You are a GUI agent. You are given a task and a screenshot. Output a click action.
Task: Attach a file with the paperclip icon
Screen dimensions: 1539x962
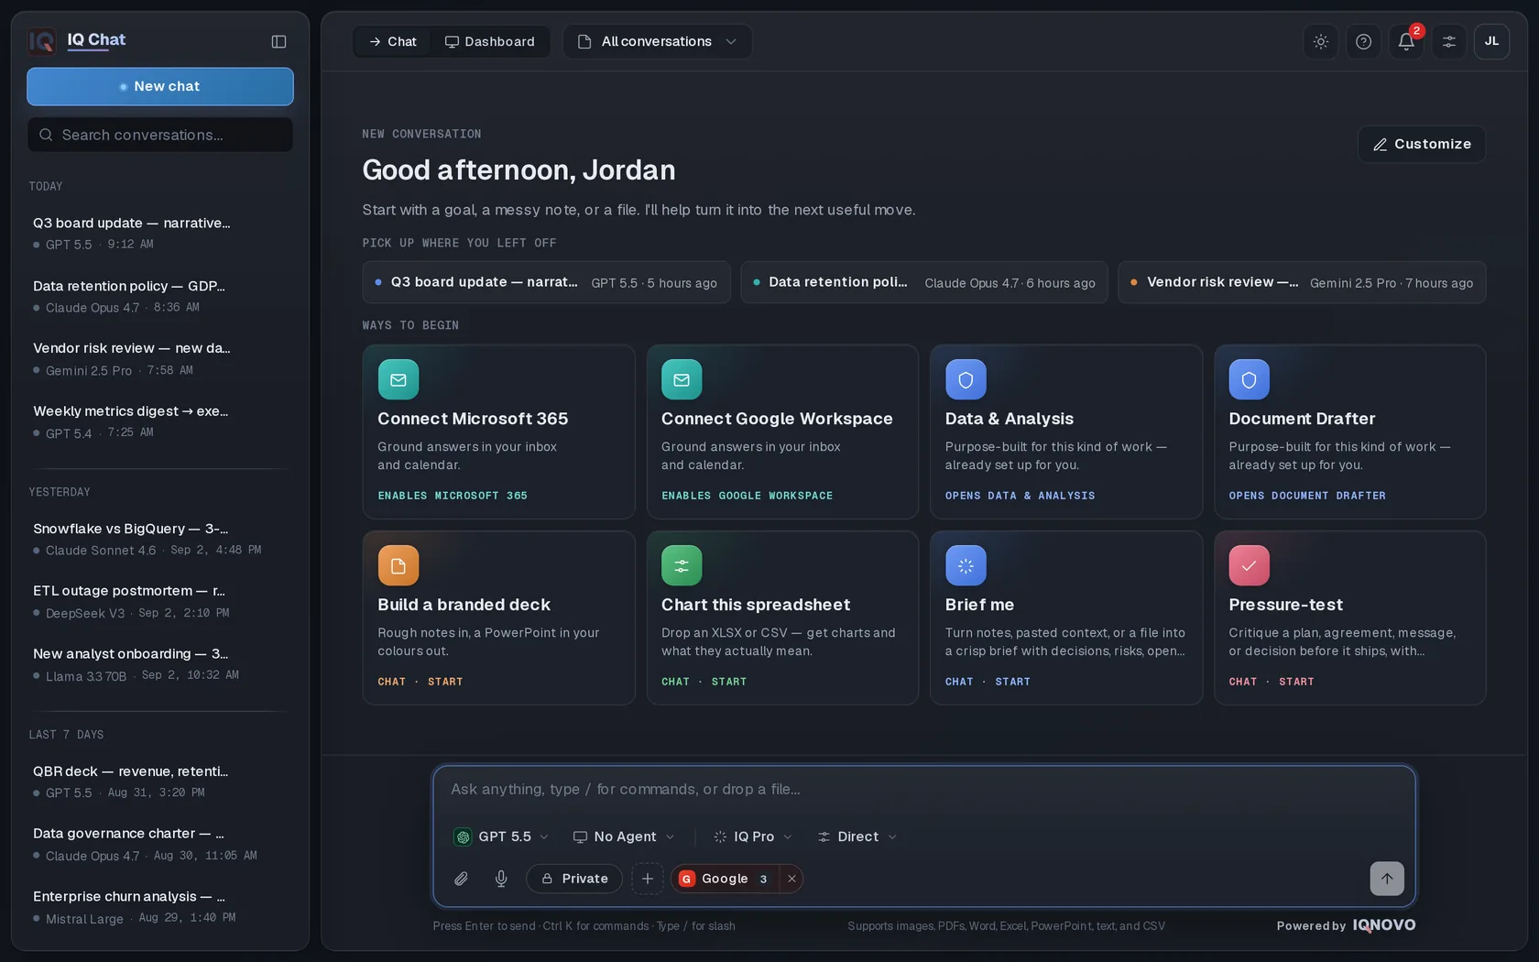pos(462,879)
